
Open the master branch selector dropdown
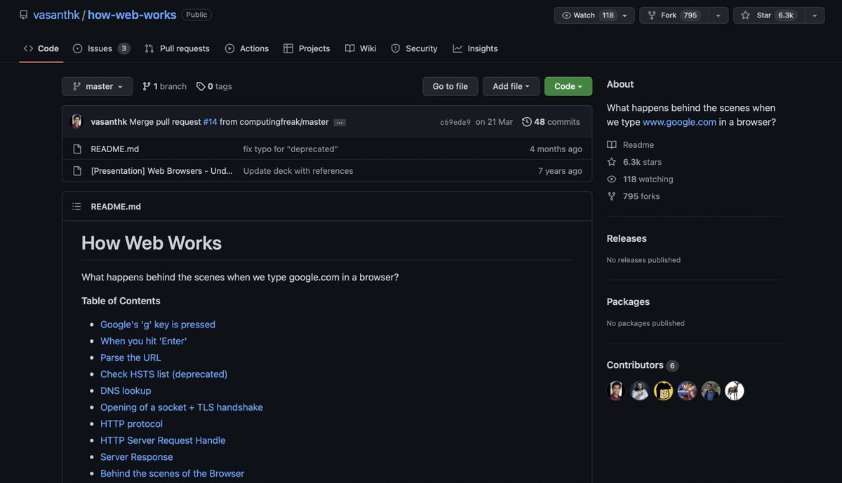point(97,86)
